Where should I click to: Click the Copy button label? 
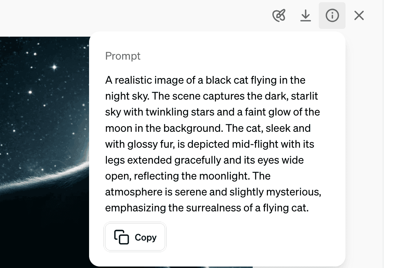tap(145, 237)
